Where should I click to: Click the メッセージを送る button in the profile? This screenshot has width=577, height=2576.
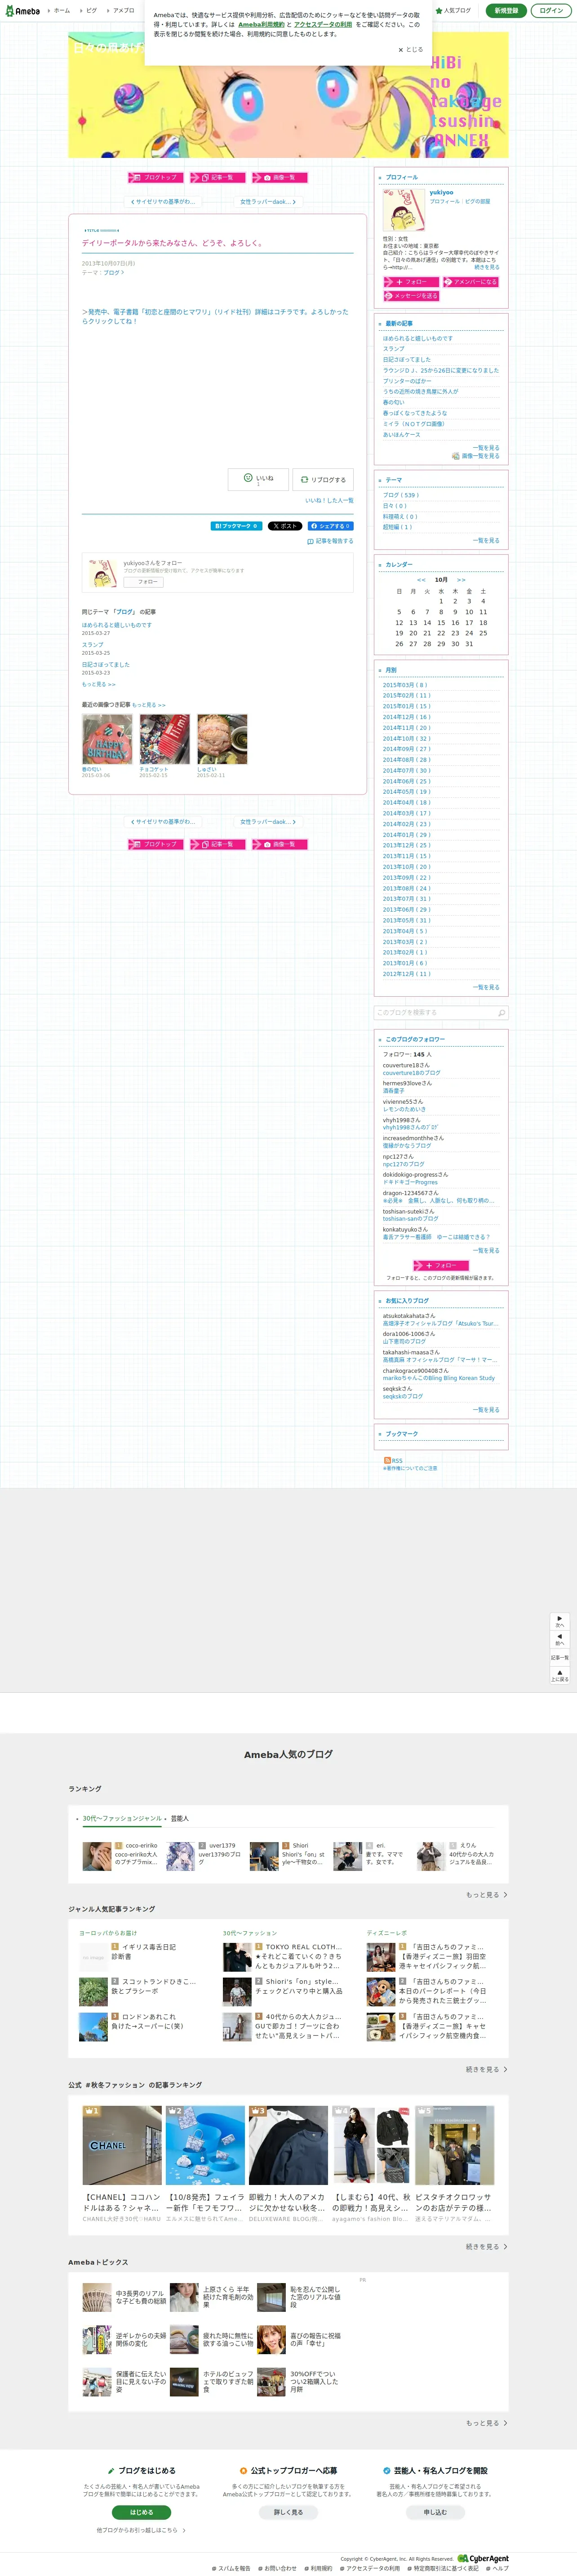(x=411, y=296)
